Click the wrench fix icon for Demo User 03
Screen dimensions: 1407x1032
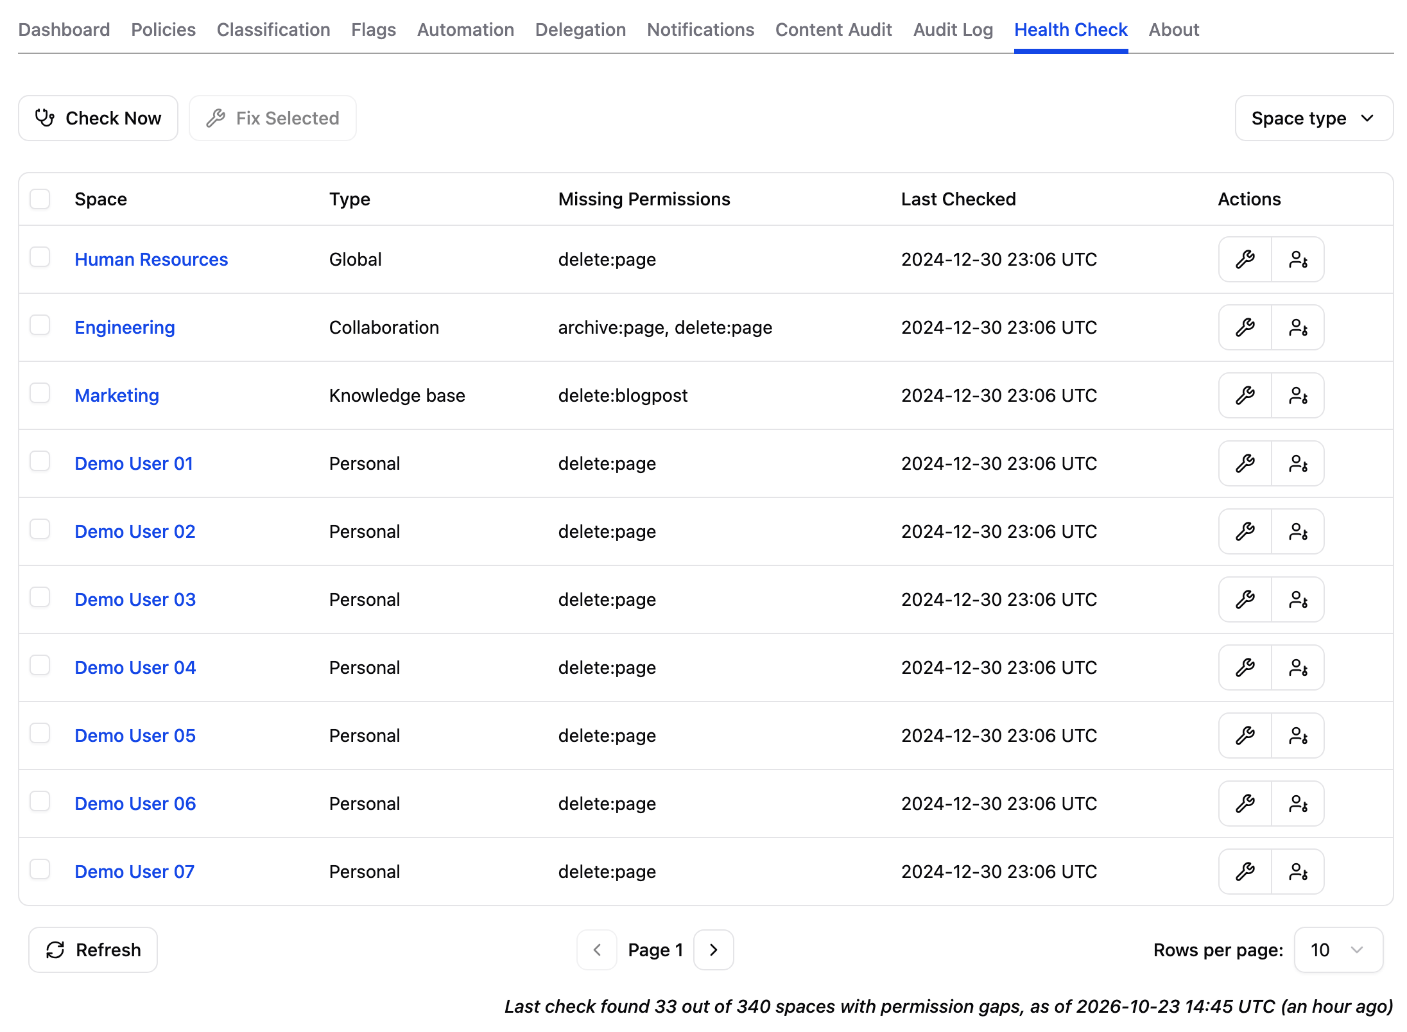(x=1245, y=599)
